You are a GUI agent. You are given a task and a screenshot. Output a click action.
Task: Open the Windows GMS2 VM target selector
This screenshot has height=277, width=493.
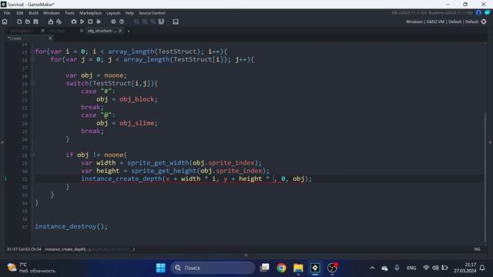click(441, 22)
